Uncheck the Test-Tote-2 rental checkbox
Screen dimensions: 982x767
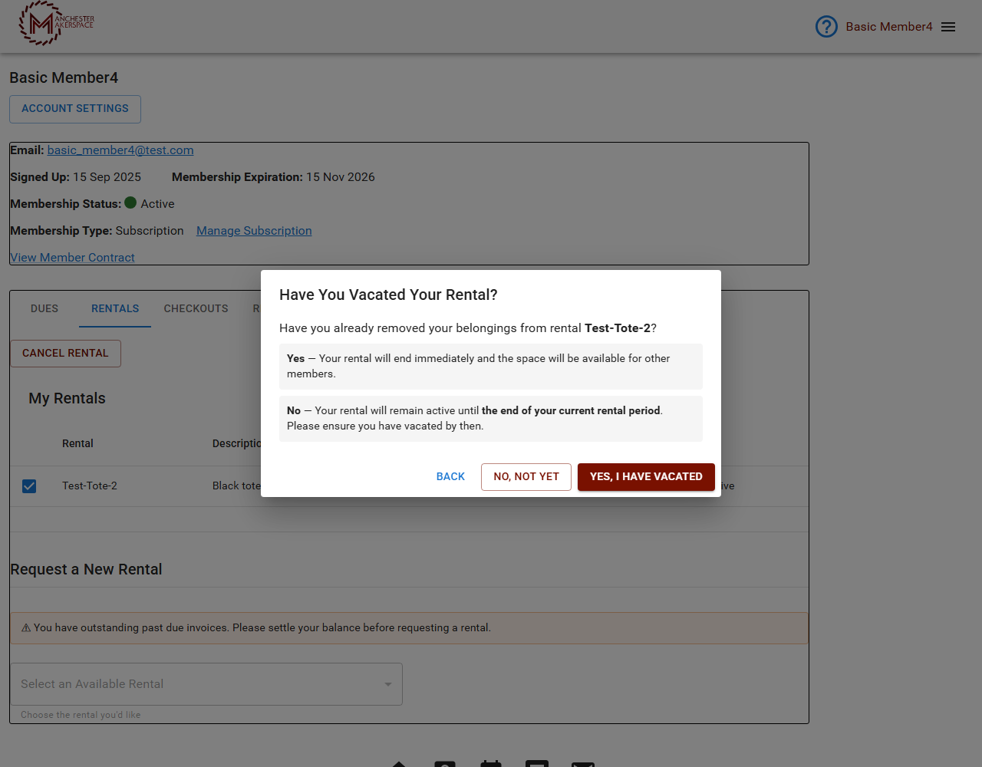[x=29, y=486]
